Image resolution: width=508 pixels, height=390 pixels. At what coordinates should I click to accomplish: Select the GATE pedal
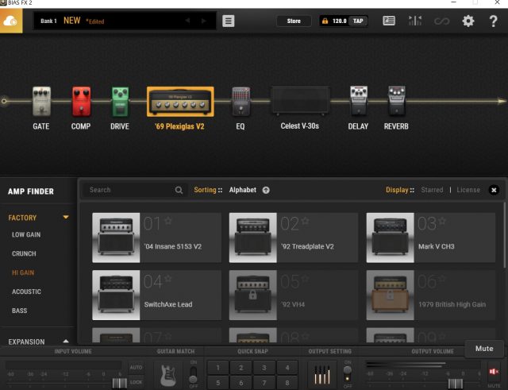point(41,102)
